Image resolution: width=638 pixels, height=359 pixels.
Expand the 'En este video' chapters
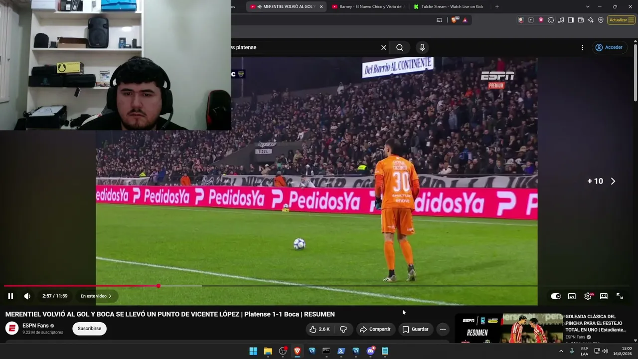click(x=96, y=296)
